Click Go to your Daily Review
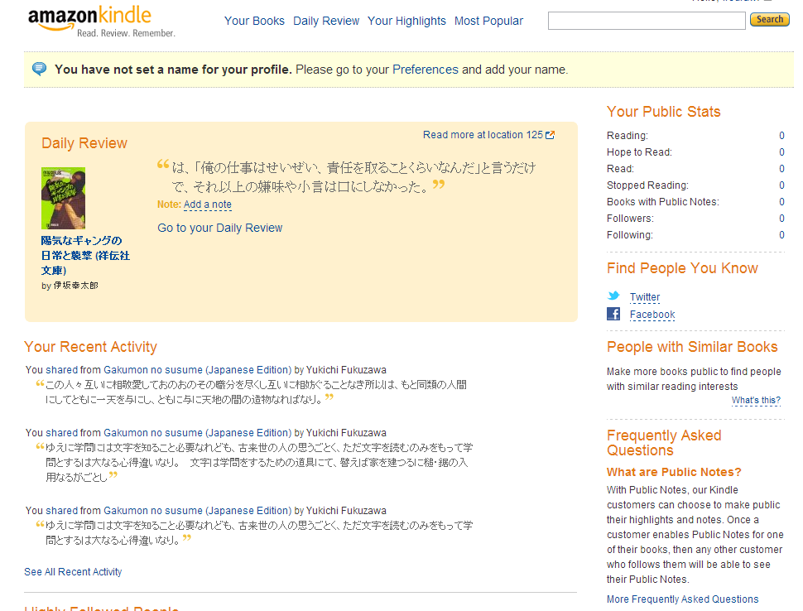This screenshot has width=803, height=611. [219, 228]
